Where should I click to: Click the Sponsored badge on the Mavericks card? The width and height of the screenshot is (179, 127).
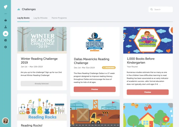[109, 68]
